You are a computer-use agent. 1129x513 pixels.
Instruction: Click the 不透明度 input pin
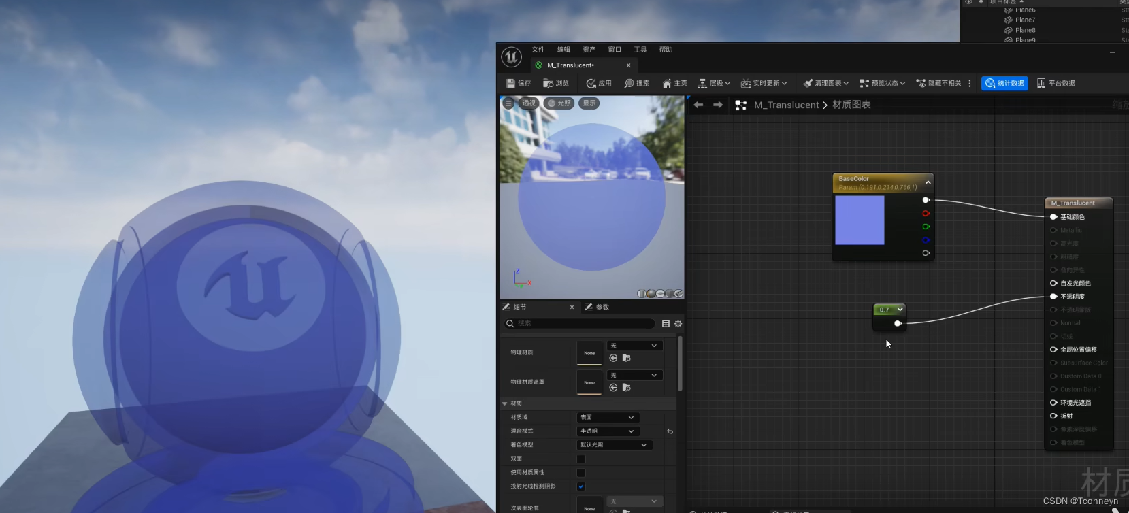pos(1053,297)
